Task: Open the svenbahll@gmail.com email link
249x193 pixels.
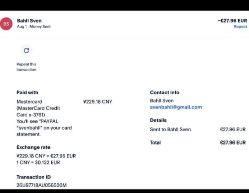Action: click(176, 107)
